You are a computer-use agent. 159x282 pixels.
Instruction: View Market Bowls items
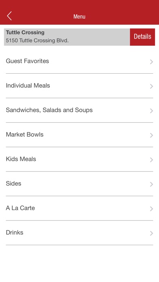click(x=79, y=135)
